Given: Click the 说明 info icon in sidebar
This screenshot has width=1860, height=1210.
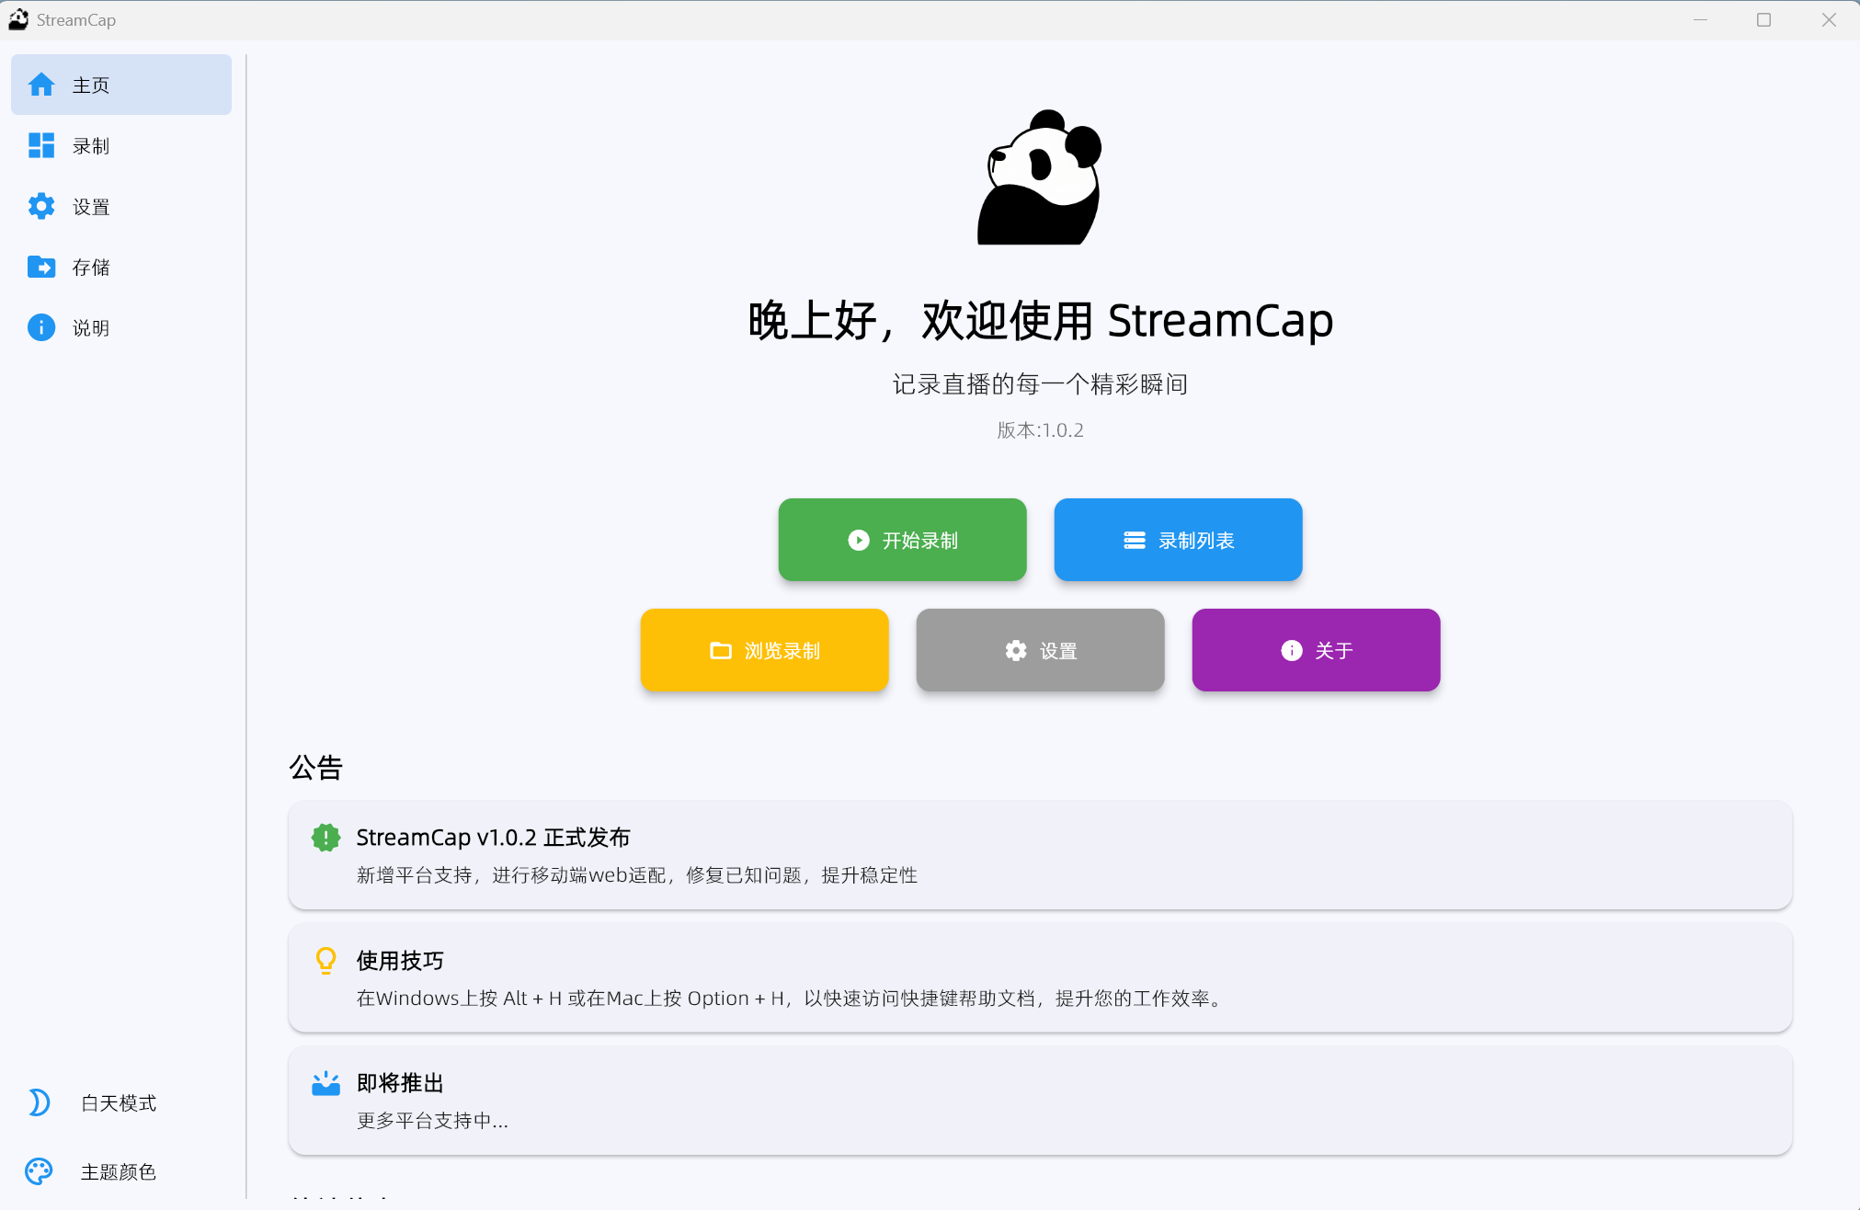Looking at the screenshot, I should (41, 327).
